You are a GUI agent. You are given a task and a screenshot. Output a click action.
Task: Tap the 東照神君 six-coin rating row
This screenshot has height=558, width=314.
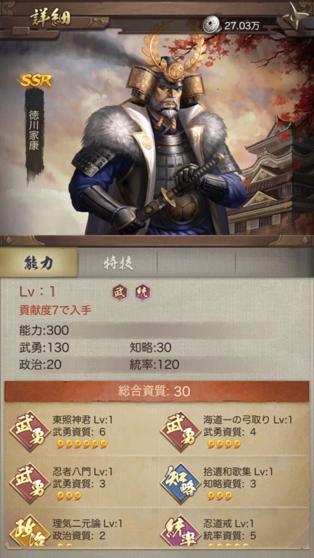[82, 444]
